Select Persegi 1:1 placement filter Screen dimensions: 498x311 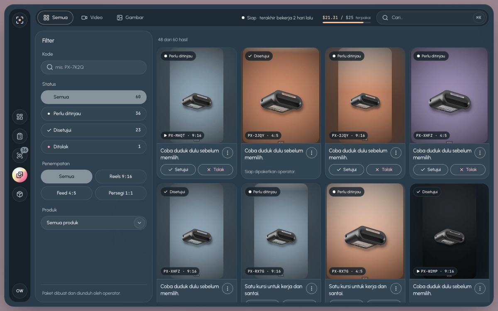point(121,193)
